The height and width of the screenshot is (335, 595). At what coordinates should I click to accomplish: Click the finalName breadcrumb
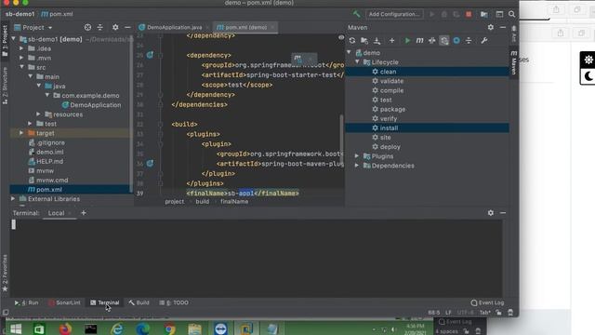click(x=234, y=201)
